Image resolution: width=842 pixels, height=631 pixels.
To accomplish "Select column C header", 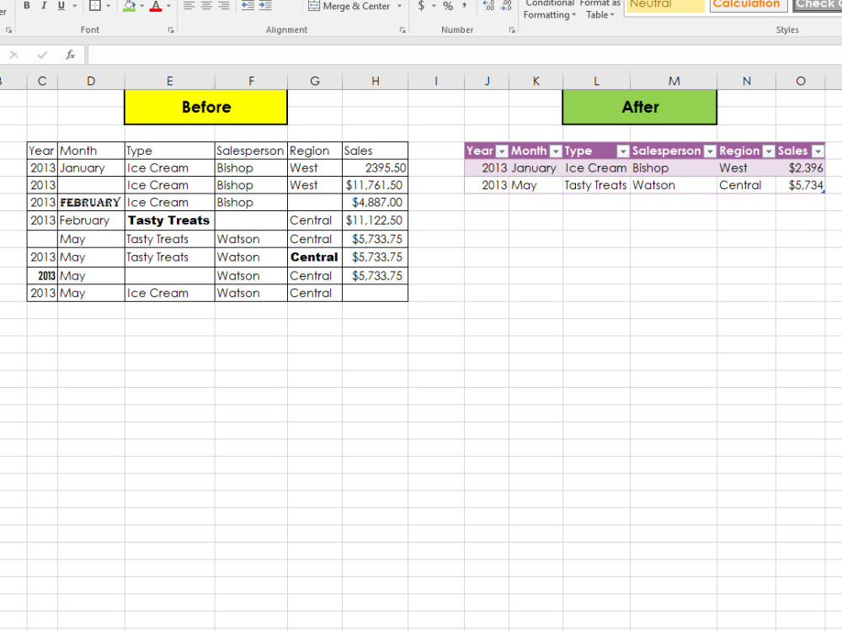I will pos(42,81).
